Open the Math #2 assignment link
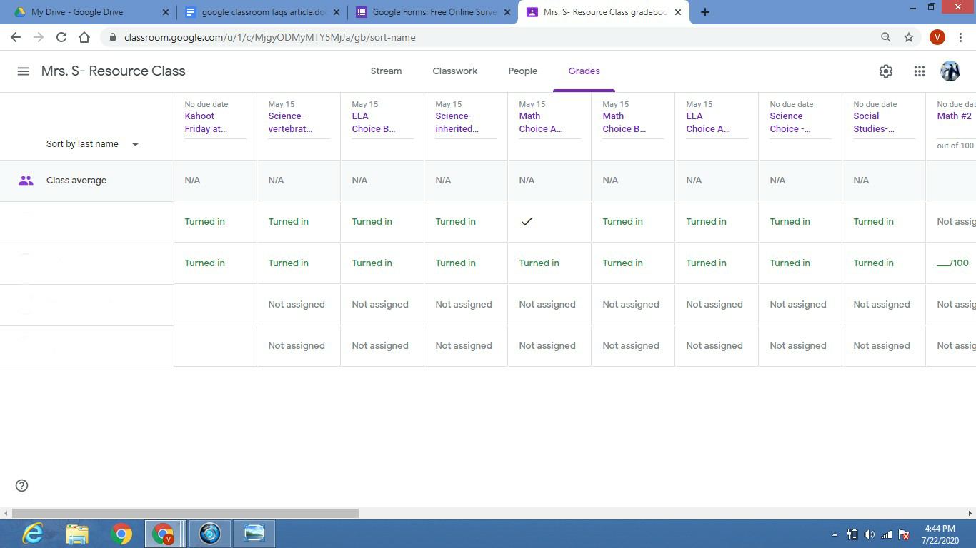The height and width of the screenshot is (548, 976). pos(955,116)
